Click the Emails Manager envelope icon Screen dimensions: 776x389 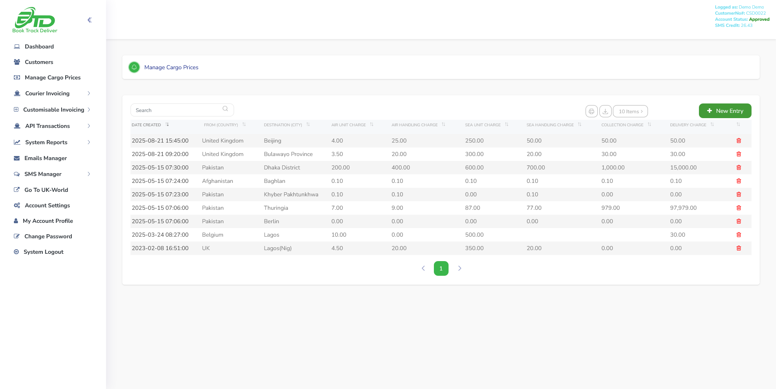coord(17,158)
